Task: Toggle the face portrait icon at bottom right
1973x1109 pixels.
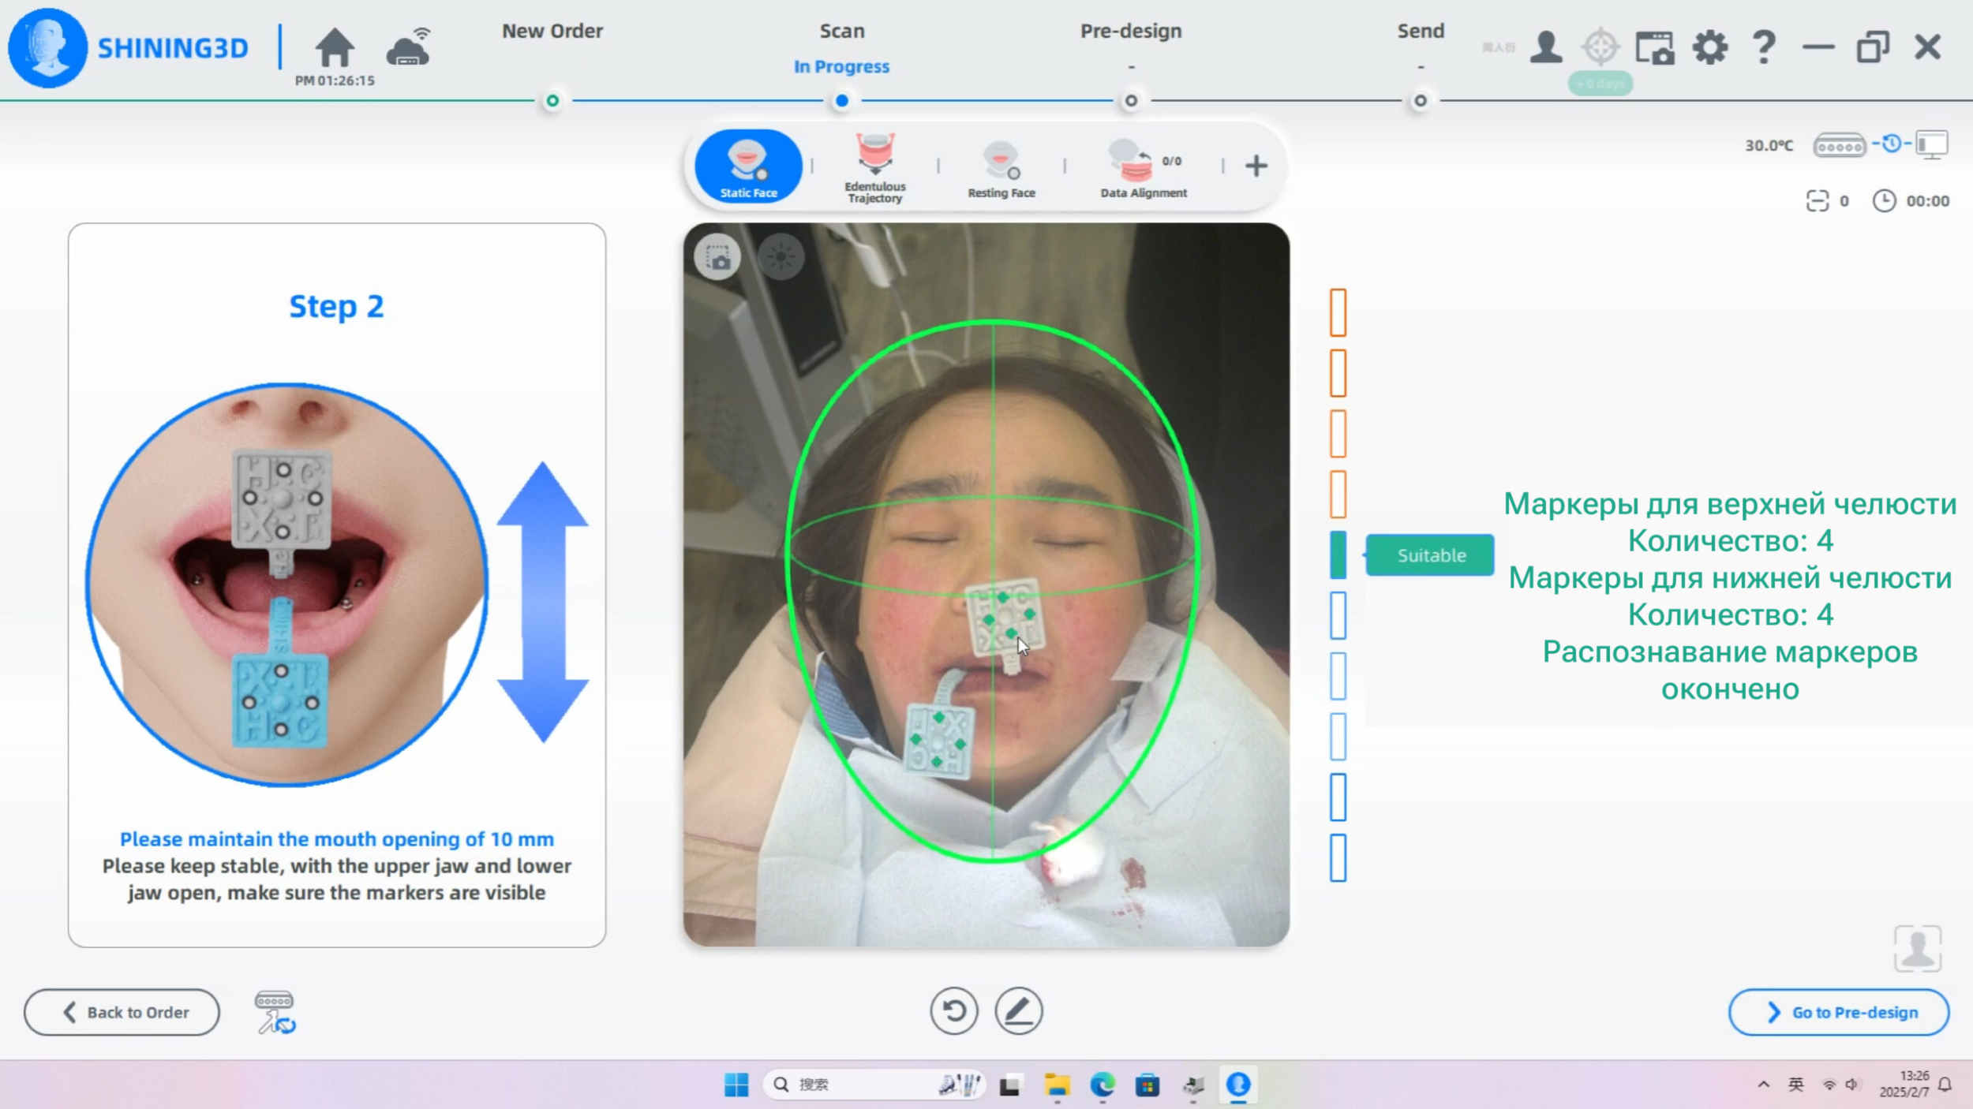Action: click(x=1917, y=948)
